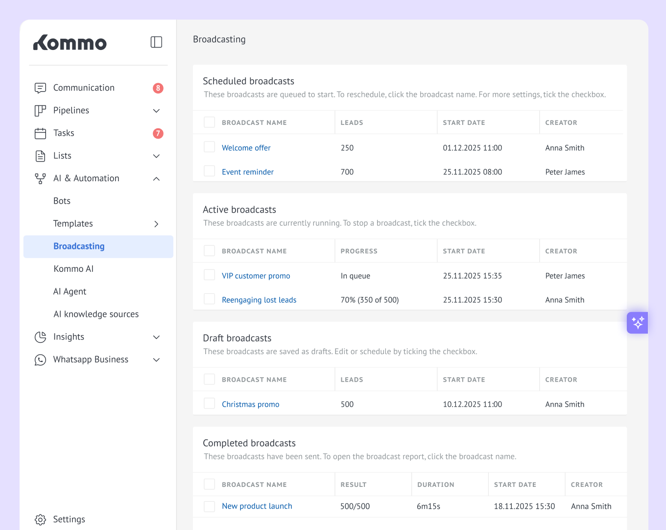Select the Christmas promo draft checkbox
Image resolution: width=666 pixels, height=530 pixels.
tap(209, 403)
